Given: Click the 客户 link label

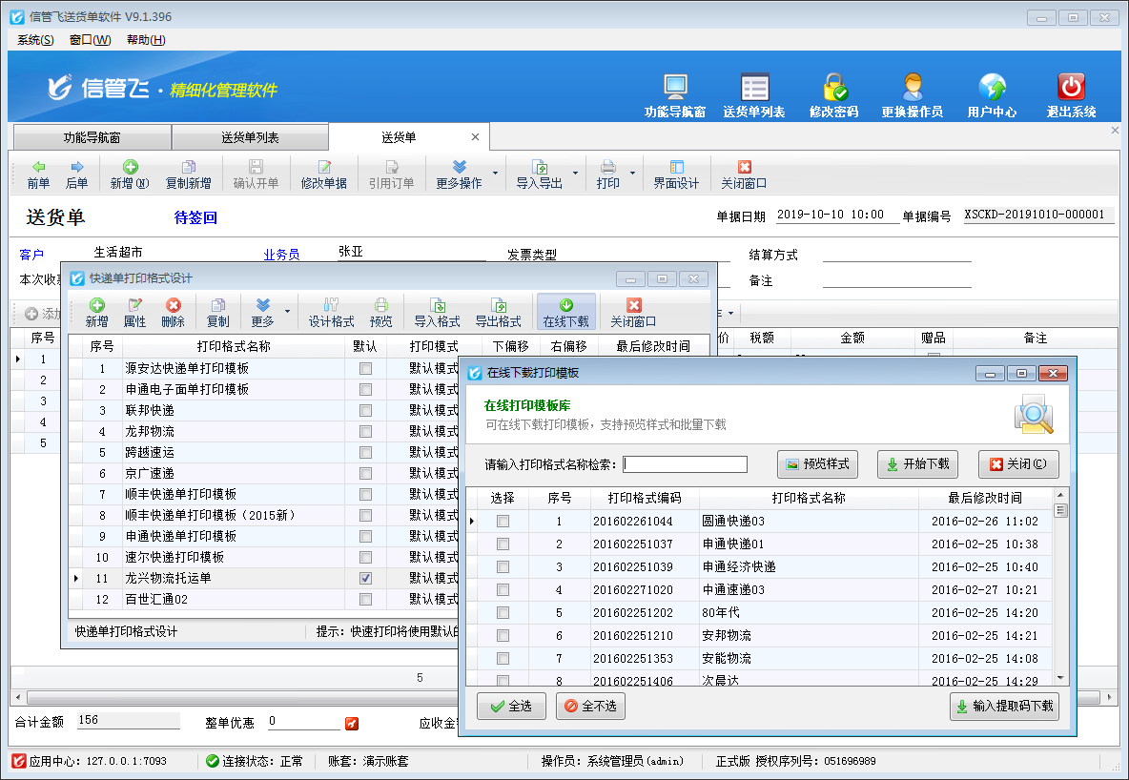Looking at the screenshot, I should click(x=31, y=255).
